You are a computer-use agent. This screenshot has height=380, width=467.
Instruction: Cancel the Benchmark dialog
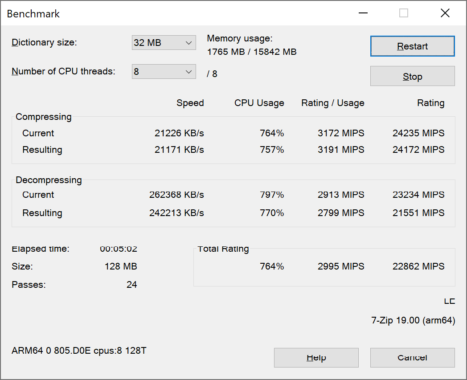pos(412,358)
